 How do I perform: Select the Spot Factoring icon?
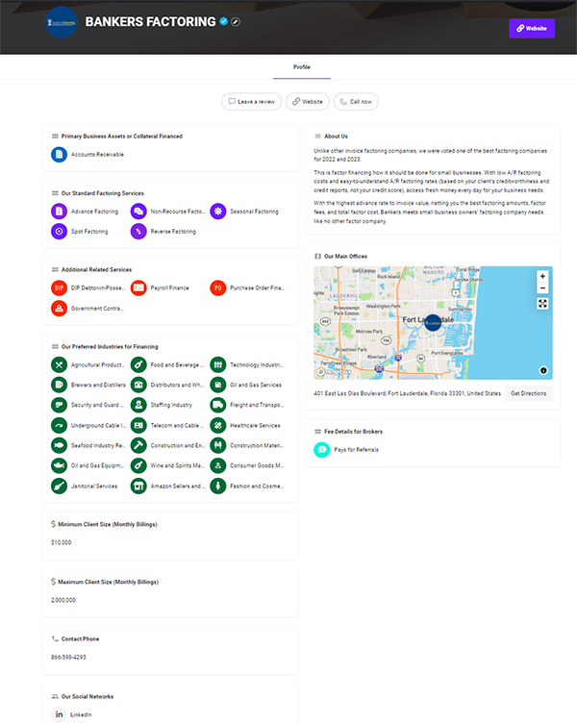[59, 231]
